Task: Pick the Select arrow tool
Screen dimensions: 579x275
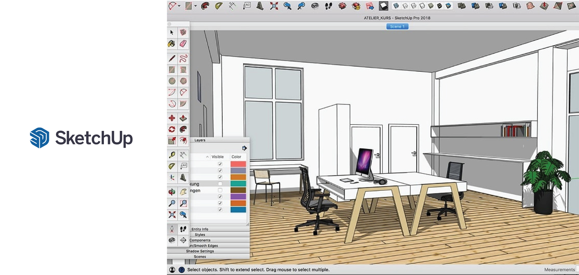Action: tap(172, 32)
